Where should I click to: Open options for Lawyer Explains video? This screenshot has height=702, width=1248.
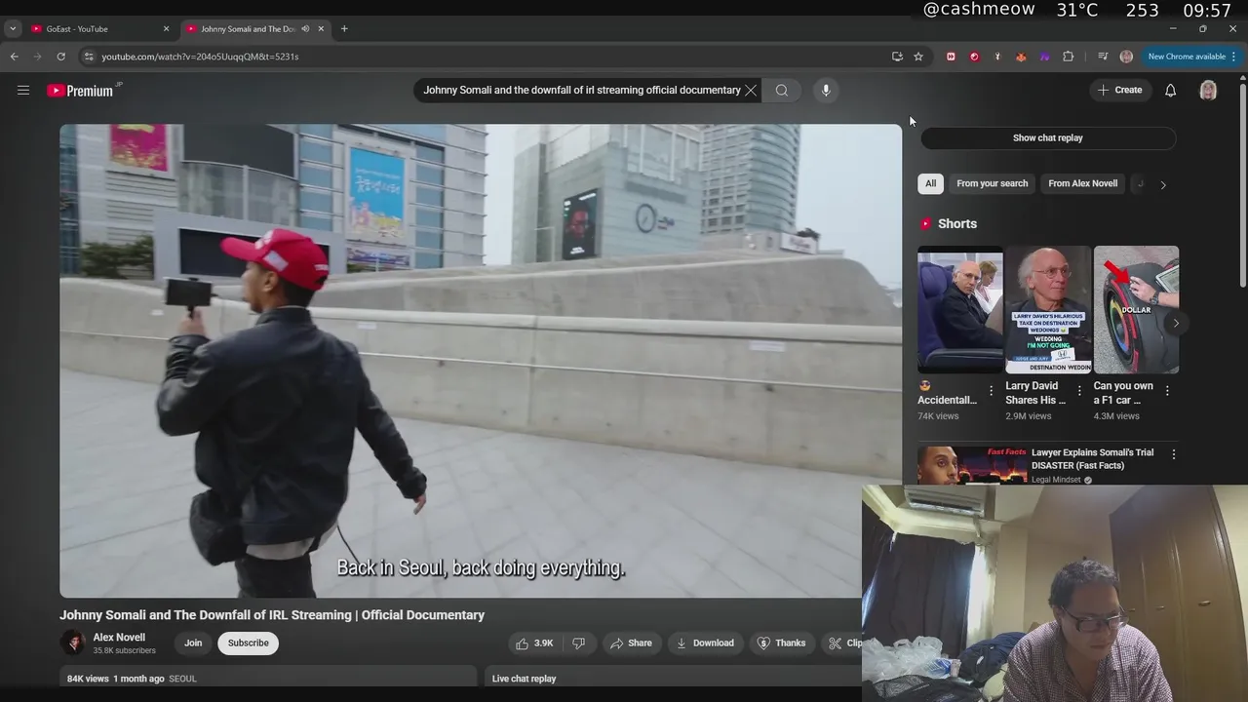(x=1173, y=454)
